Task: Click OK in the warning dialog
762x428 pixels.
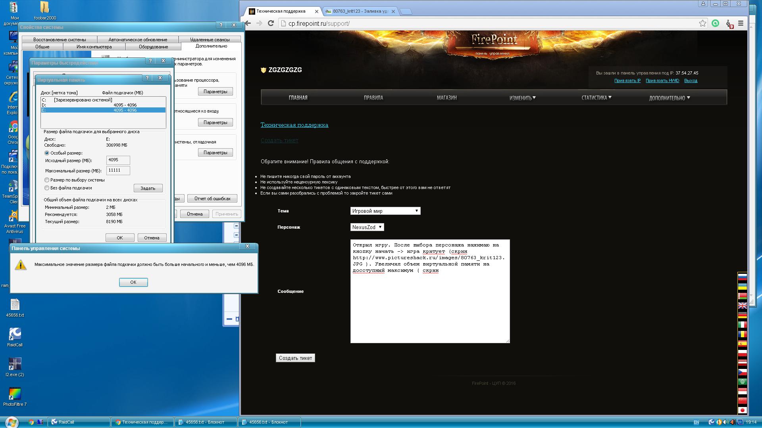Action: 133,282
